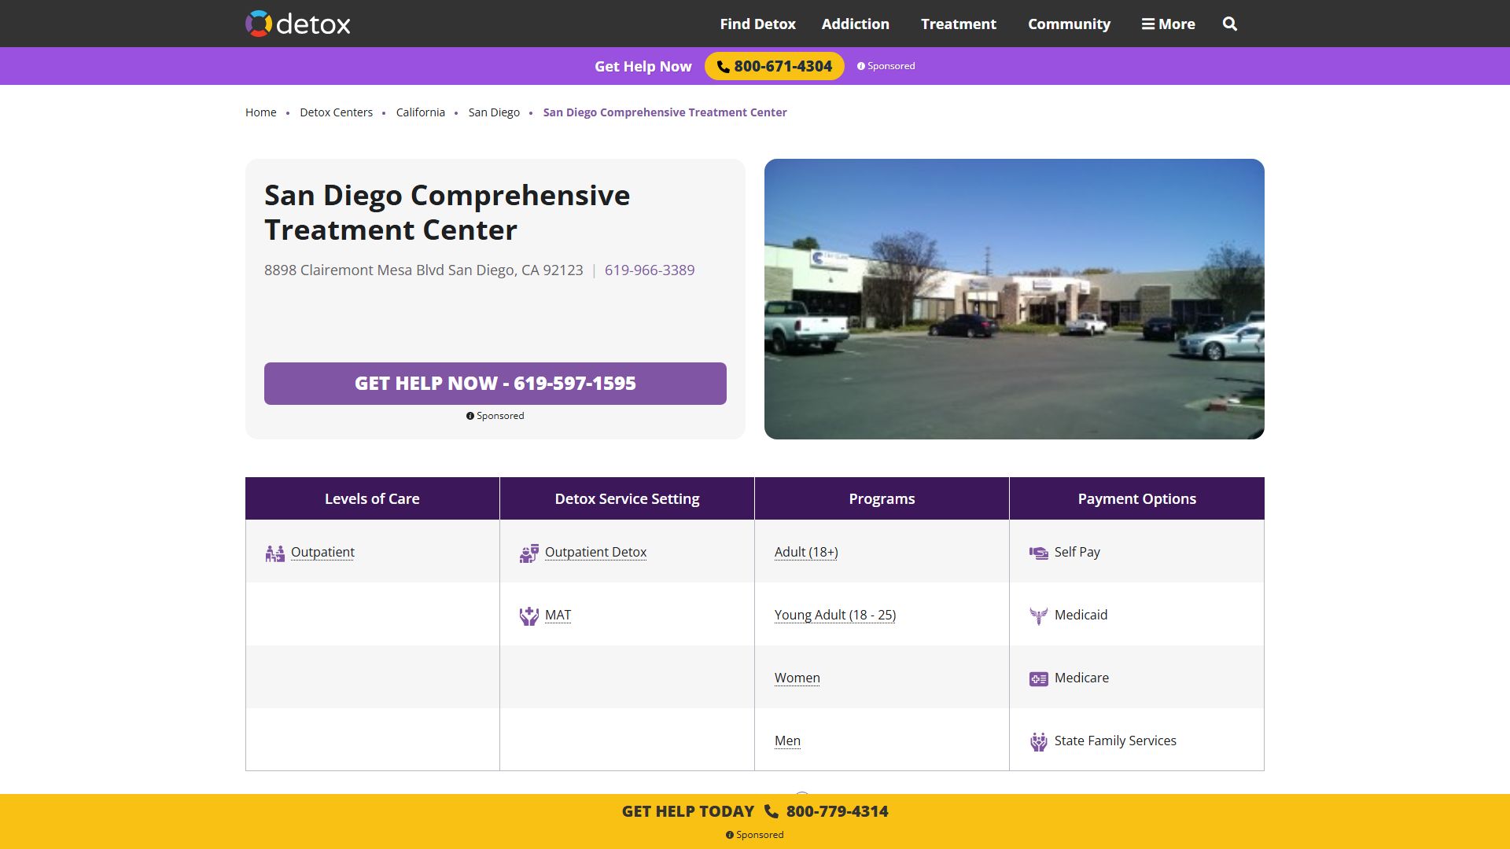Expand the More hamburger menu
The image size is (1510, 849).
(x=1169, y=24)
